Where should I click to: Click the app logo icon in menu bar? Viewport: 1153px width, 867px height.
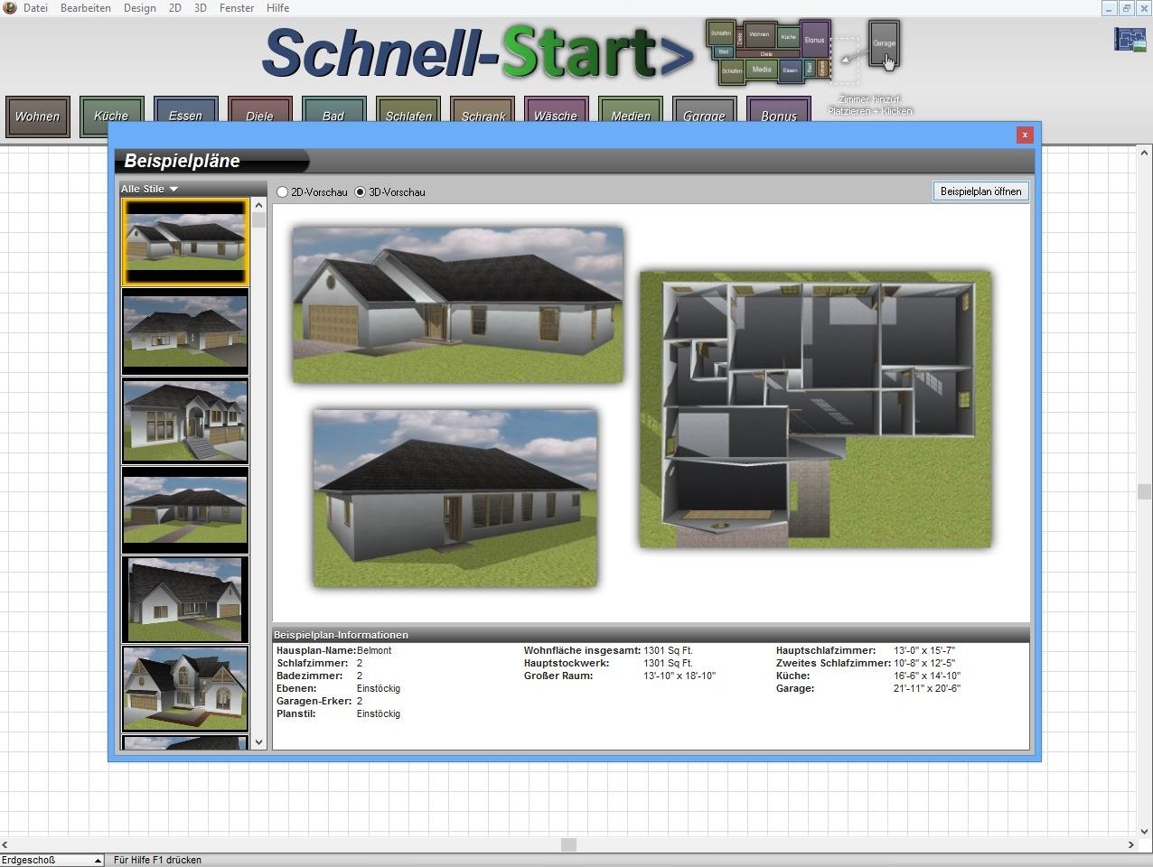tap(10, 7)
